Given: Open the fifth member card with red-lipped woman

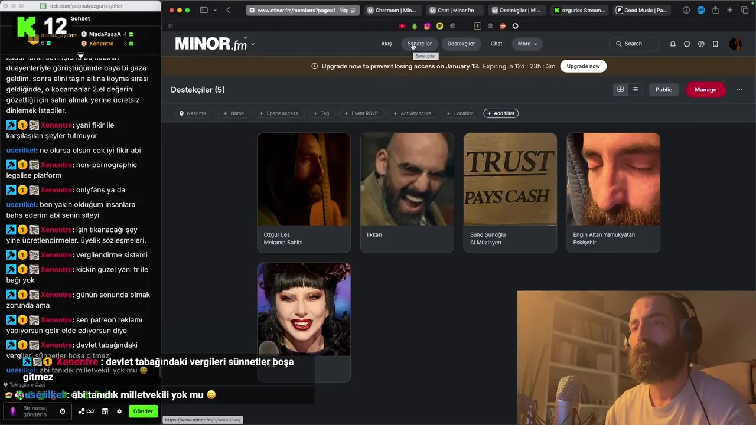Looking at the screenshot, I should coord(304,322).
